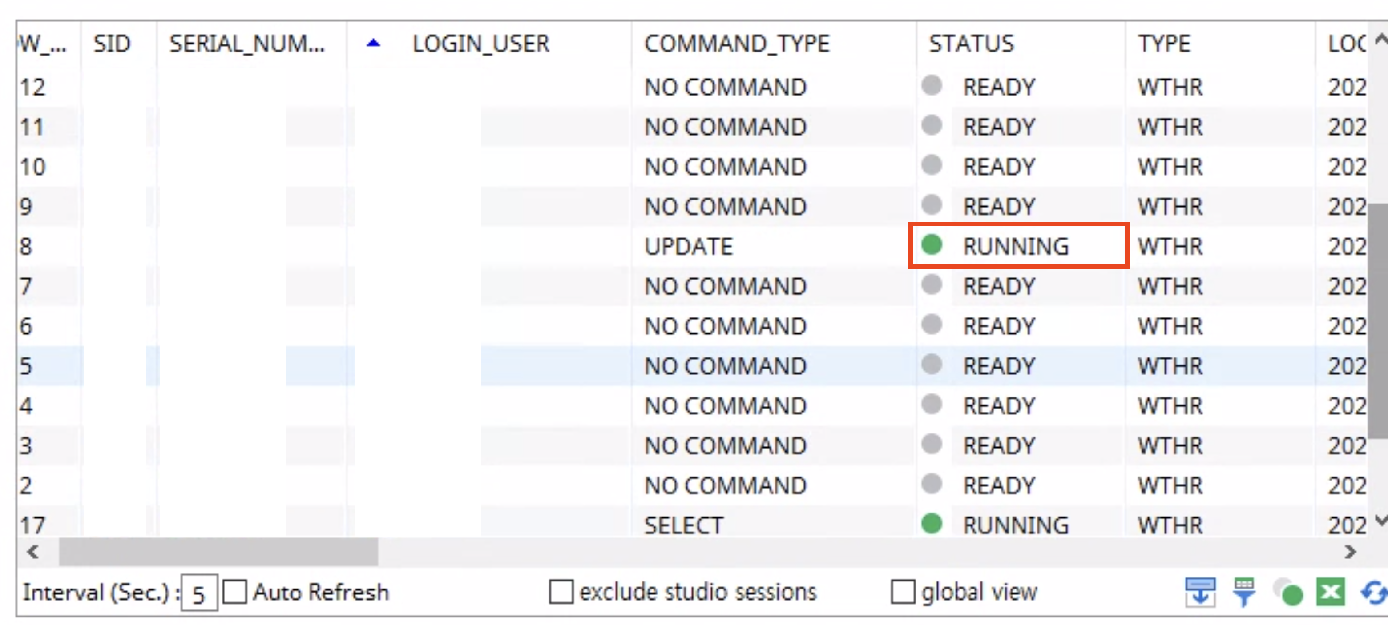Click the gray READY dot in row 12
The image size is (1388, 625).
tap(931, 86)
